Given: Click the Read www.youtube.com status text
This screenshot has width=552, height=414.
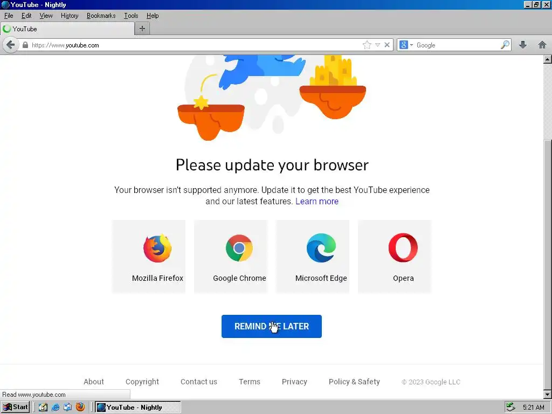Looking at the screenshot, I should point(34,395).
